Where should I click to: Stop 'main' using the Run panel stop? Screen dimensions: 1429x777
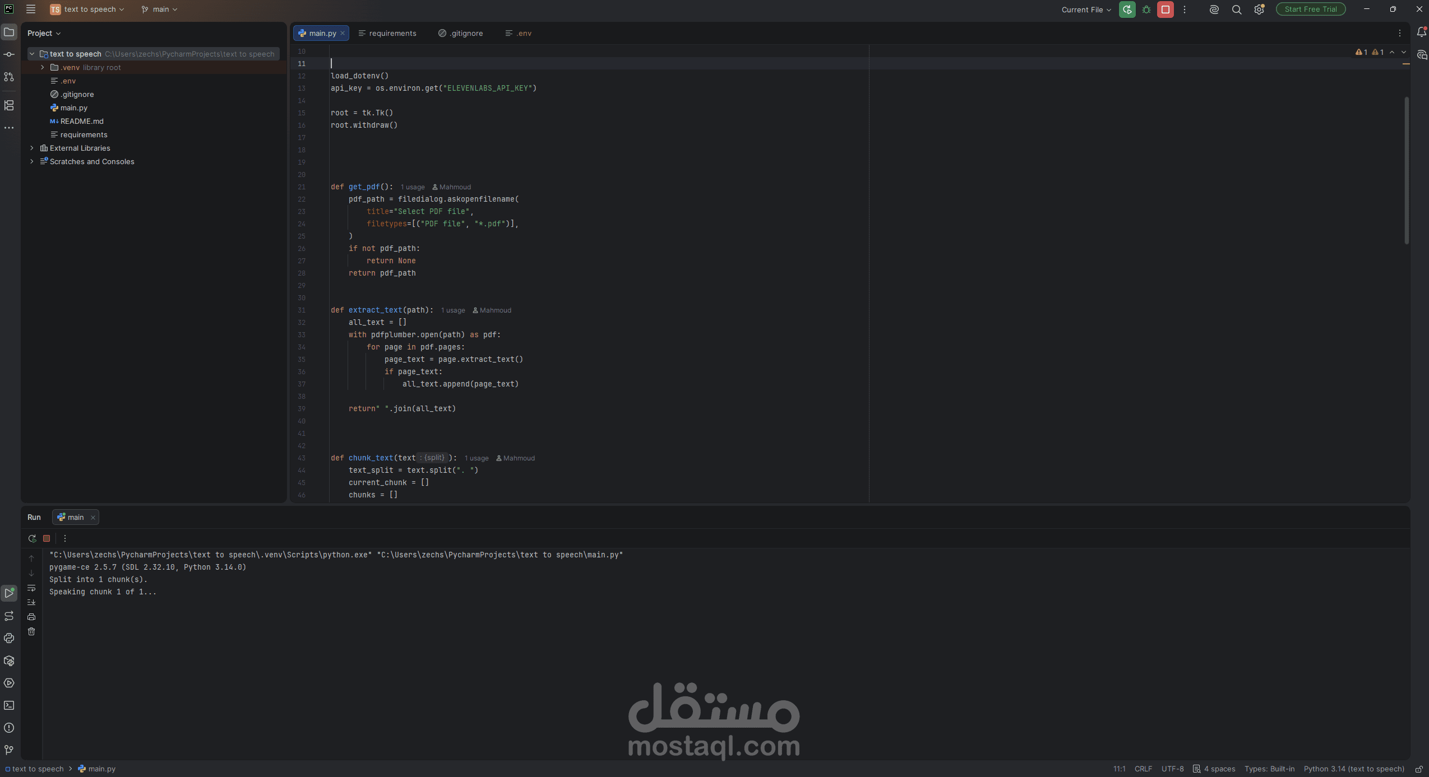pyautogui.click(x=47, y=538)
